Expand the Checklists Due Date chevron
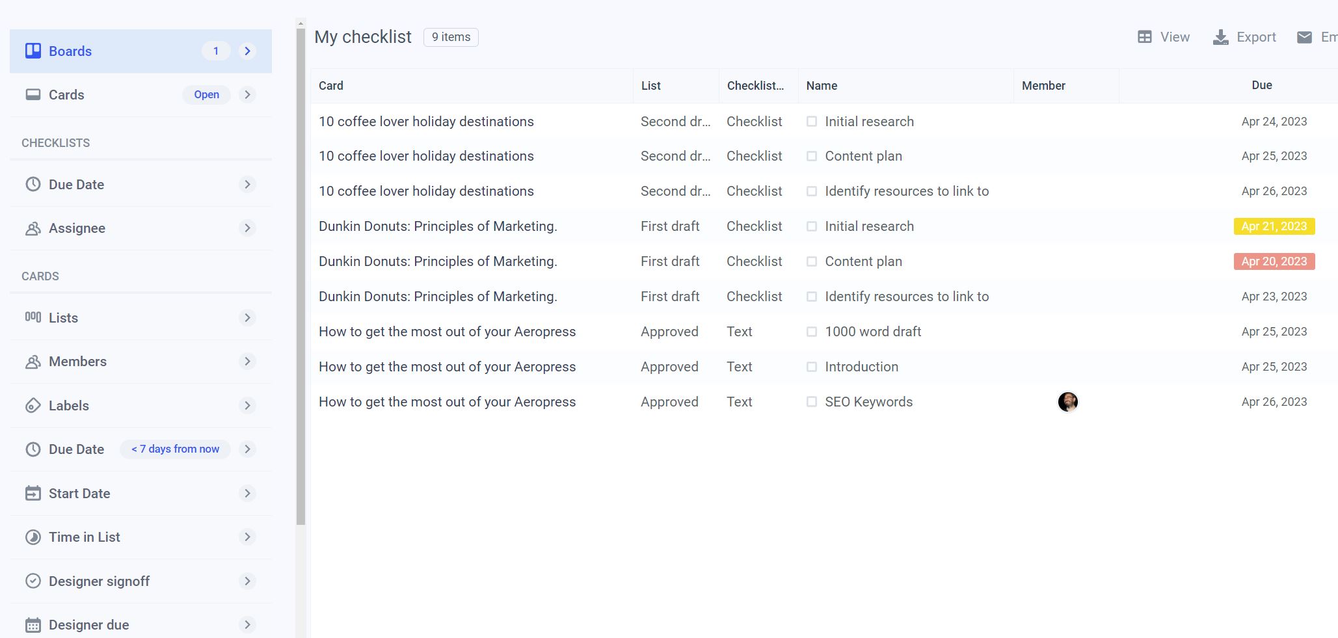 click(x=247, y=184)
